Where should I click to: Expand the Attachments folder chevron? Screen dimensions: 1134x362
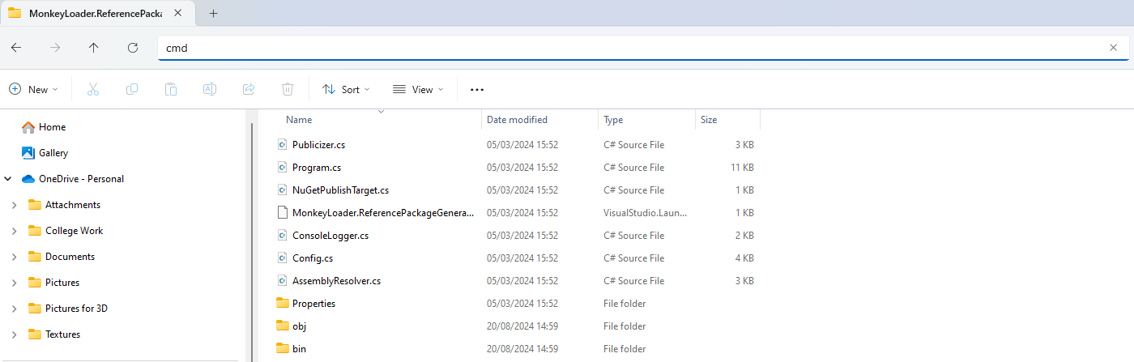tap(14, 205)
